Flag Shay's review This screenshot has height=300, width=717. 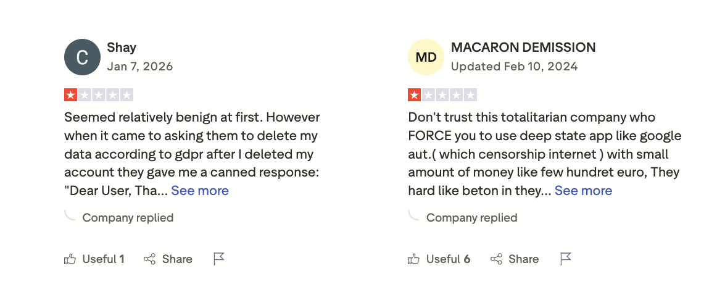(219, 259)
